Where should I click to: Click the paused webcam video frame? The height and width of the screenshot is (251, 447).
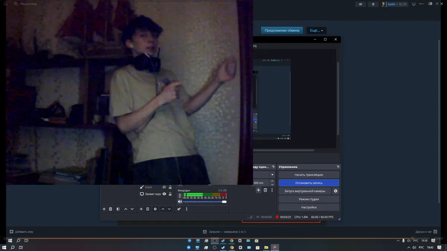(129, 92)
